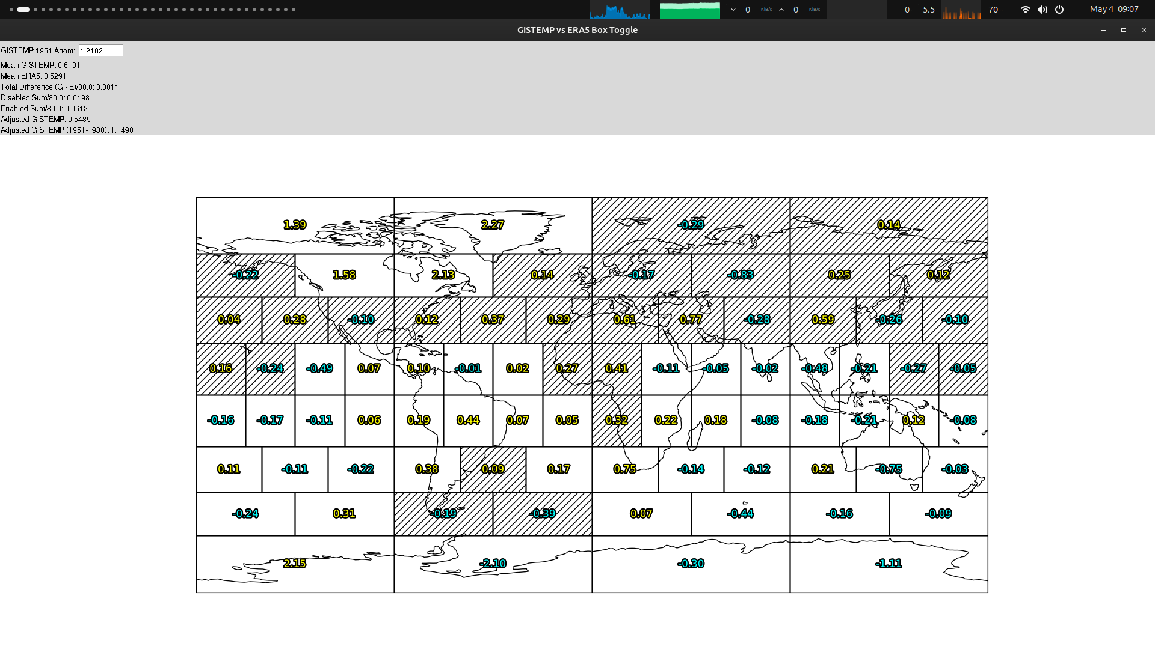Screen dimensions: 1155x649
Task: Toggle the hatched box labeled -0.83
Action: [x=741, y=275]
